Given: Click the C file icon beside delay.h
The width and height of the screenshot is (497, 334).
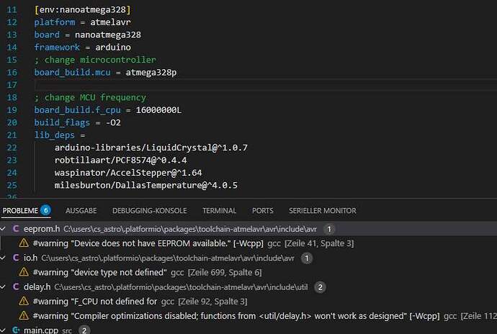Looking at the screenshot, I should click(x=16, y=287).
